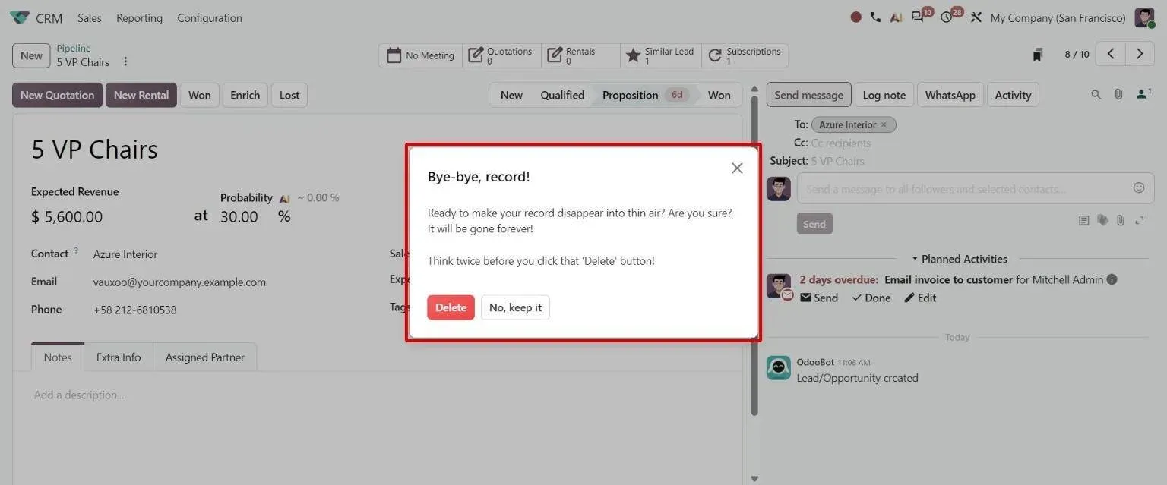
Task: Attach a file using composer paperclip icon
Action: 1120,221
